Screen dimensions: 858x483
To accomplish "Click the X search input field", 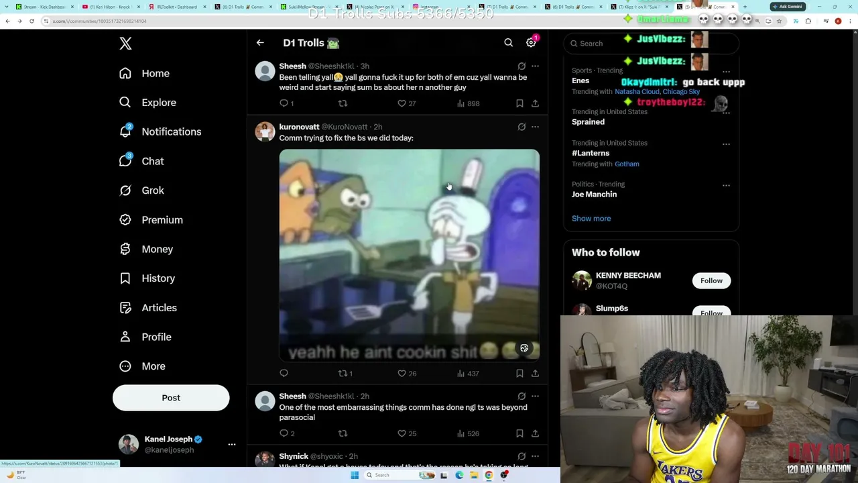I will (651, 43).
